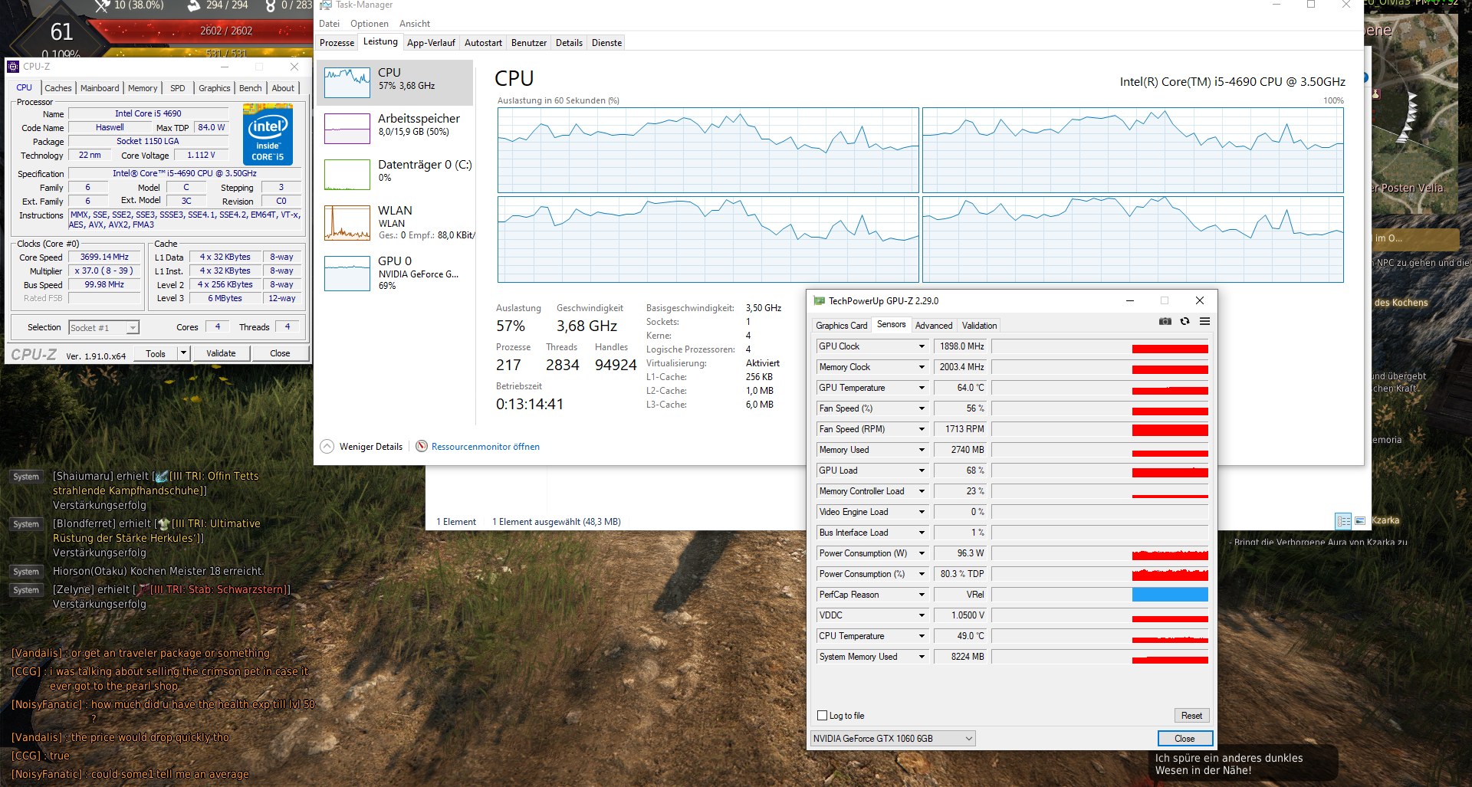
Task: Click the CPU-Z title bar icon
Action: [x=13, y=67]
